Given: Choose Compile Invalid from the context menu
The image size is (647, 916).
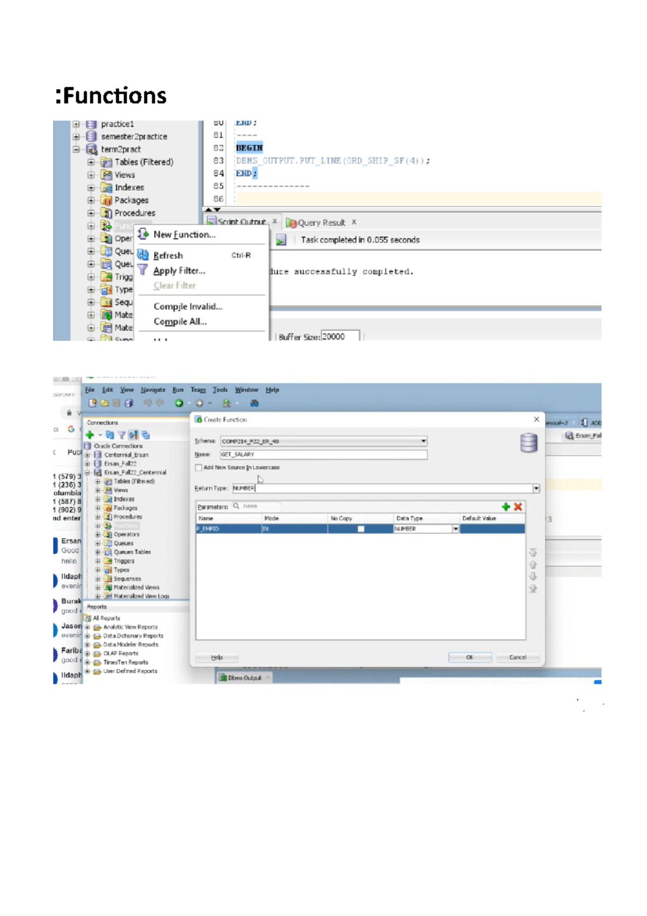Looking at the screenshot, I should pos(188,306).
